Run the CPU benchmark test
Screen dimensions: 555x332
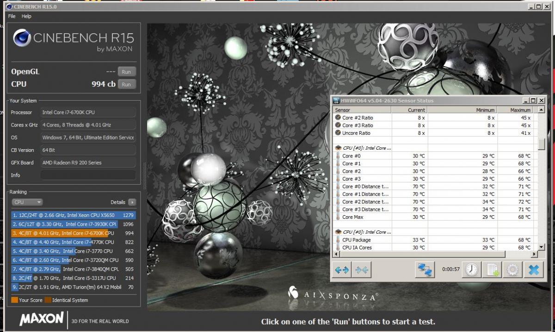click(x=127, y=84)
